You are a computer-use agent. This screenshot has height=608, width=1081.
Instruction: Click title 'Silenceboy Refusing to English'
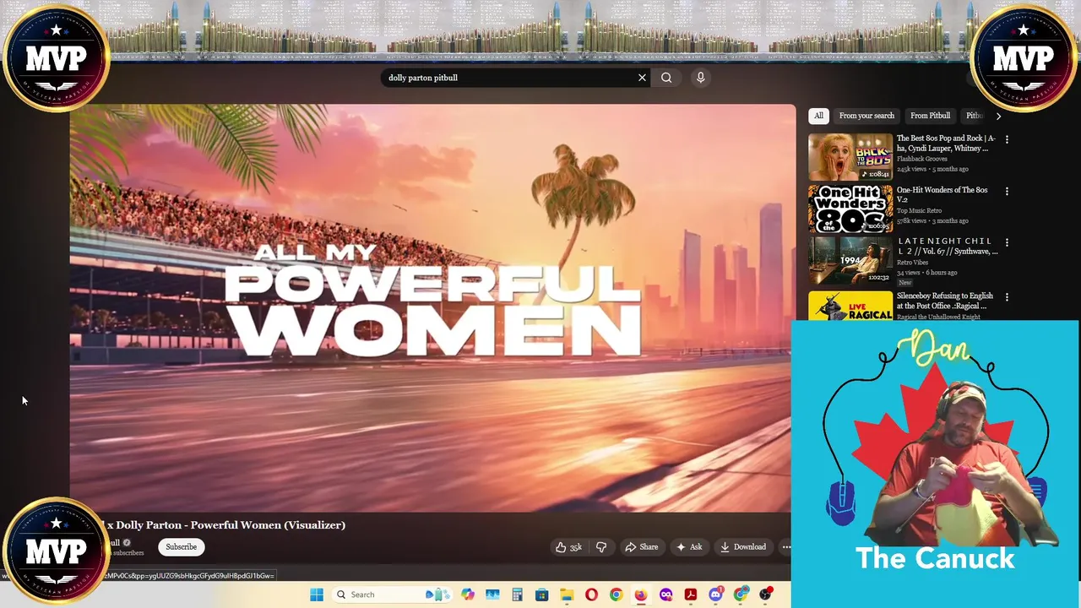click(945, 301)
